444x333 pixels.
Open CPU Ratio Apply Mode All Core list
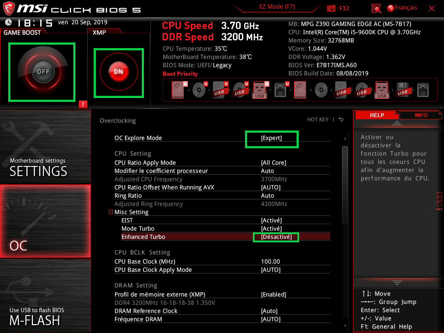273,163
